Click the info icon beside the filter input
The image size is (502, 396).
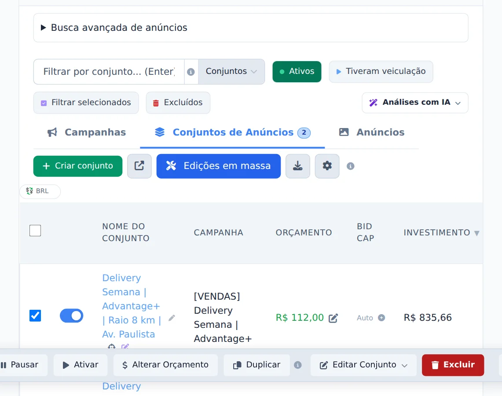click(x=191, y=72)
